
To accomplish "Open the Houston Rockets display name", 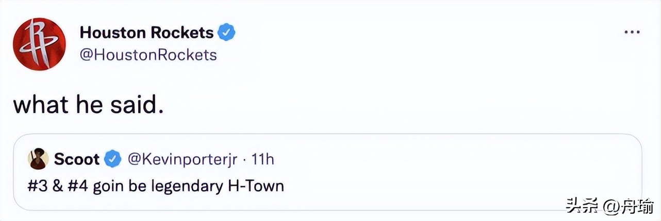I will click(x=146, y=33).
